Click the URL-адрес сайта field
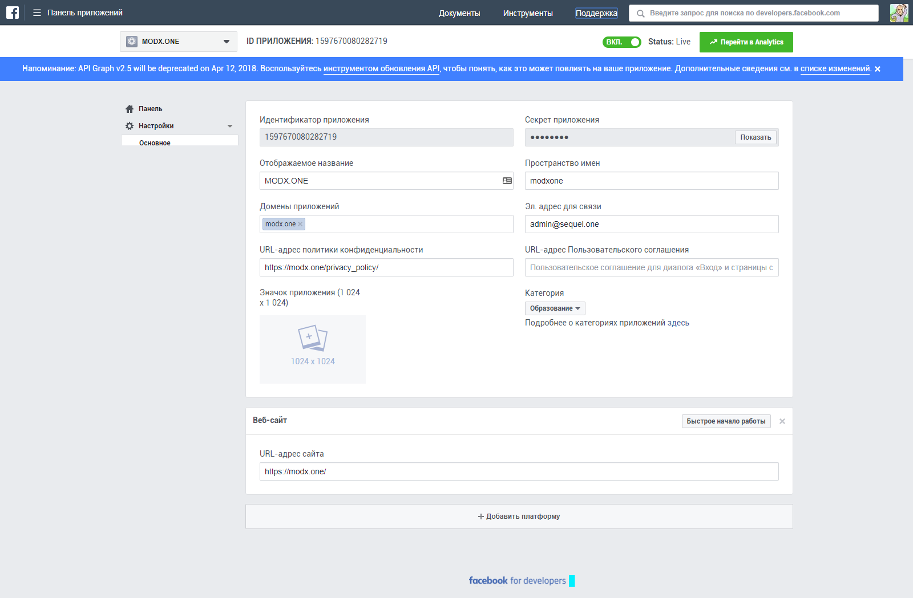Viewport: 913px width, 598px height. [519, 471]
